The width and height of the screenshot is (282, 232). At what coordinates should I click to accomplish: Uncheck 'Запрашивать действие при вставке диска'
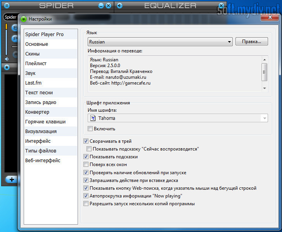click(86, 180)
